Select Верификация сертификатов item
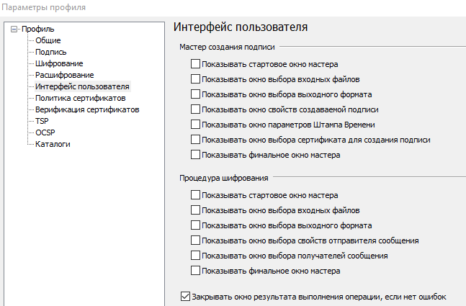466x306 pixels. click(x=87, y=109)
